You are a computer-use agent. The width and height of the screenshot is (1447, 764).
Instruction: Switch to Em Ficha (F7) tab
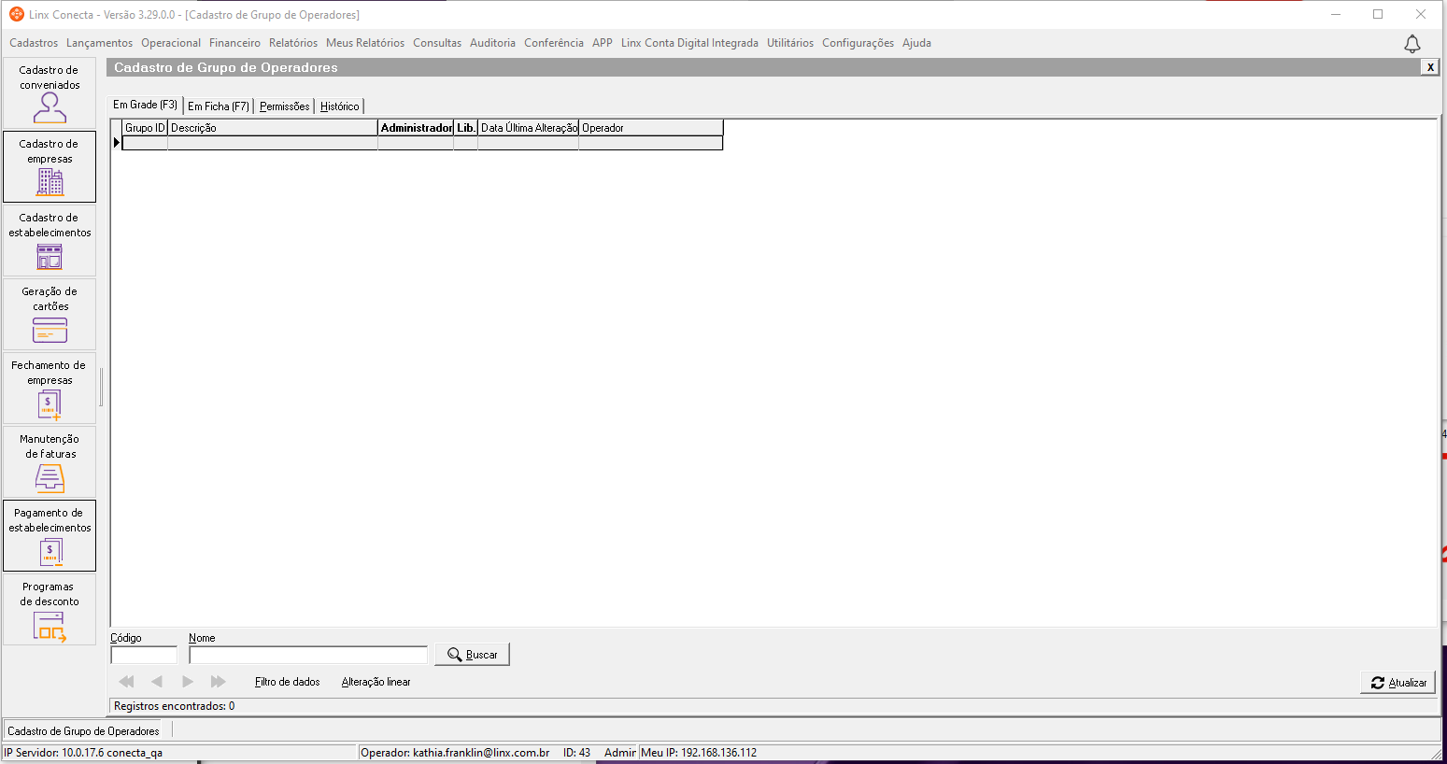coord(219,106)
